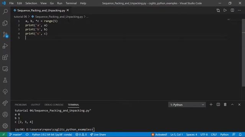The height and width of the screenshot is (137, 245).
Task: Click the editor vertical scrollbar
Action: coord(243,53)
